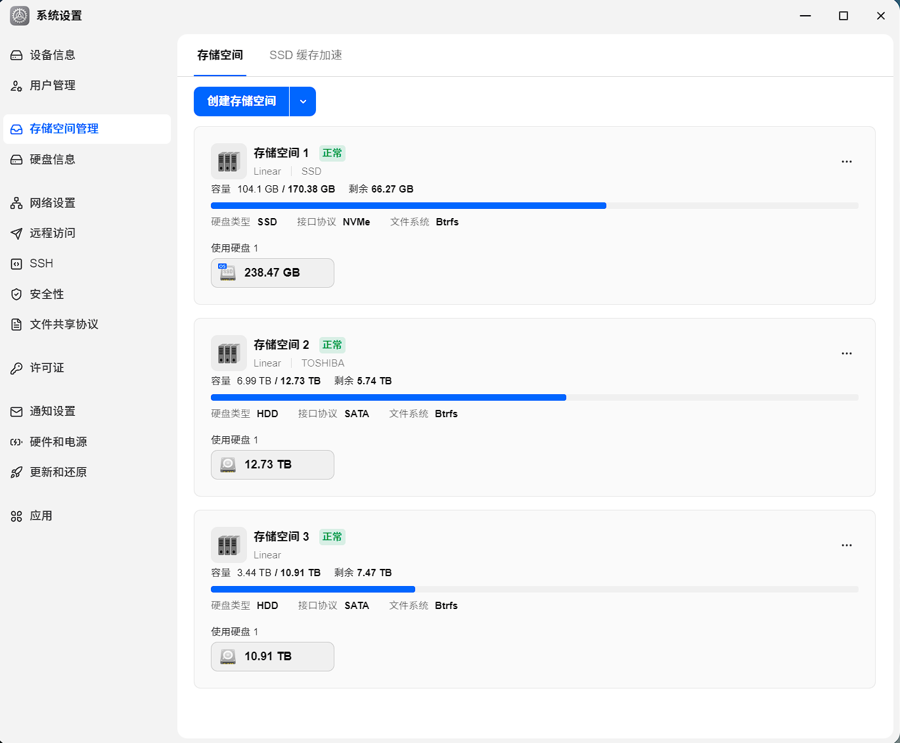
Task: Click the 设备信息 sidebar icon
Action: click(16, 56)
